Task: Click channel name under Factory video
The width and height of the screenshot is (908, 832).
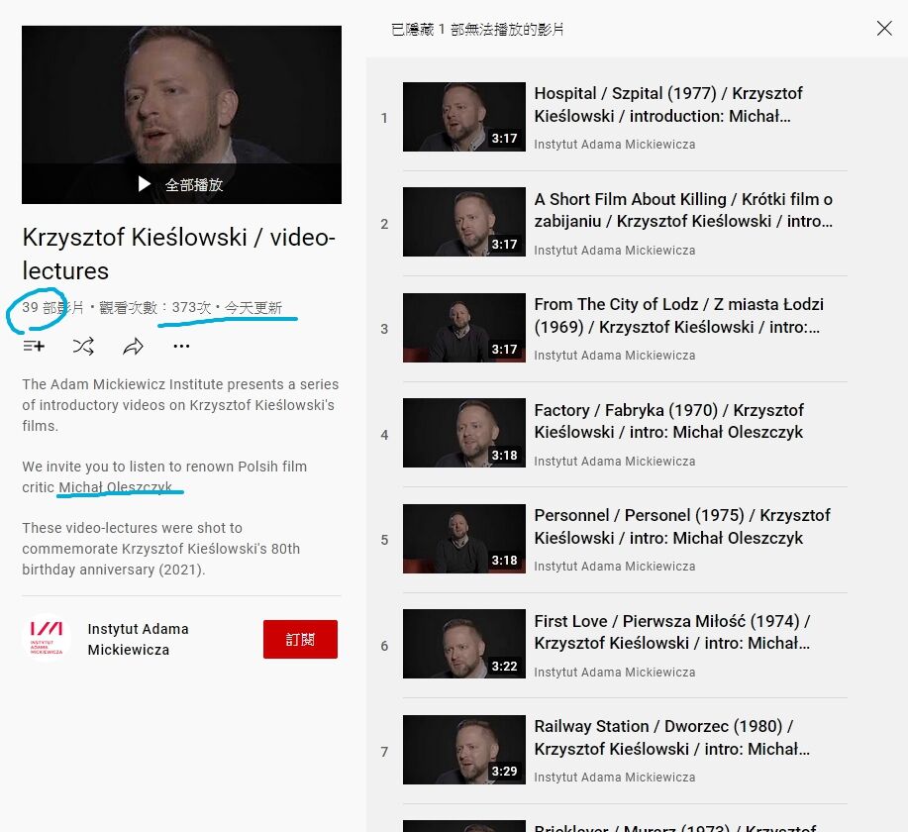Action: (614, 462)
